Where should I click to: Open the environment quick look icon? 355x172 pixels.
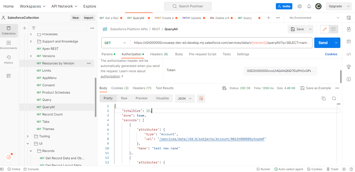[349, 18]
